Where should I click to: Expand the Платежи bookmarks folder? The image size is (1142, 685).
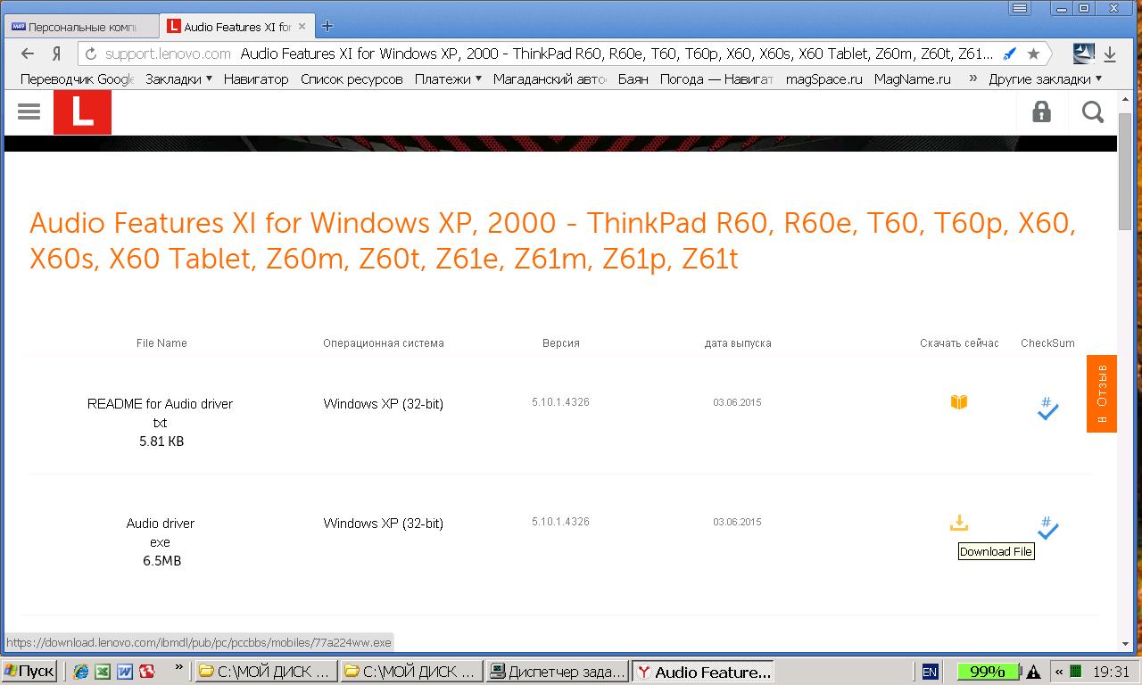point(448,78)
